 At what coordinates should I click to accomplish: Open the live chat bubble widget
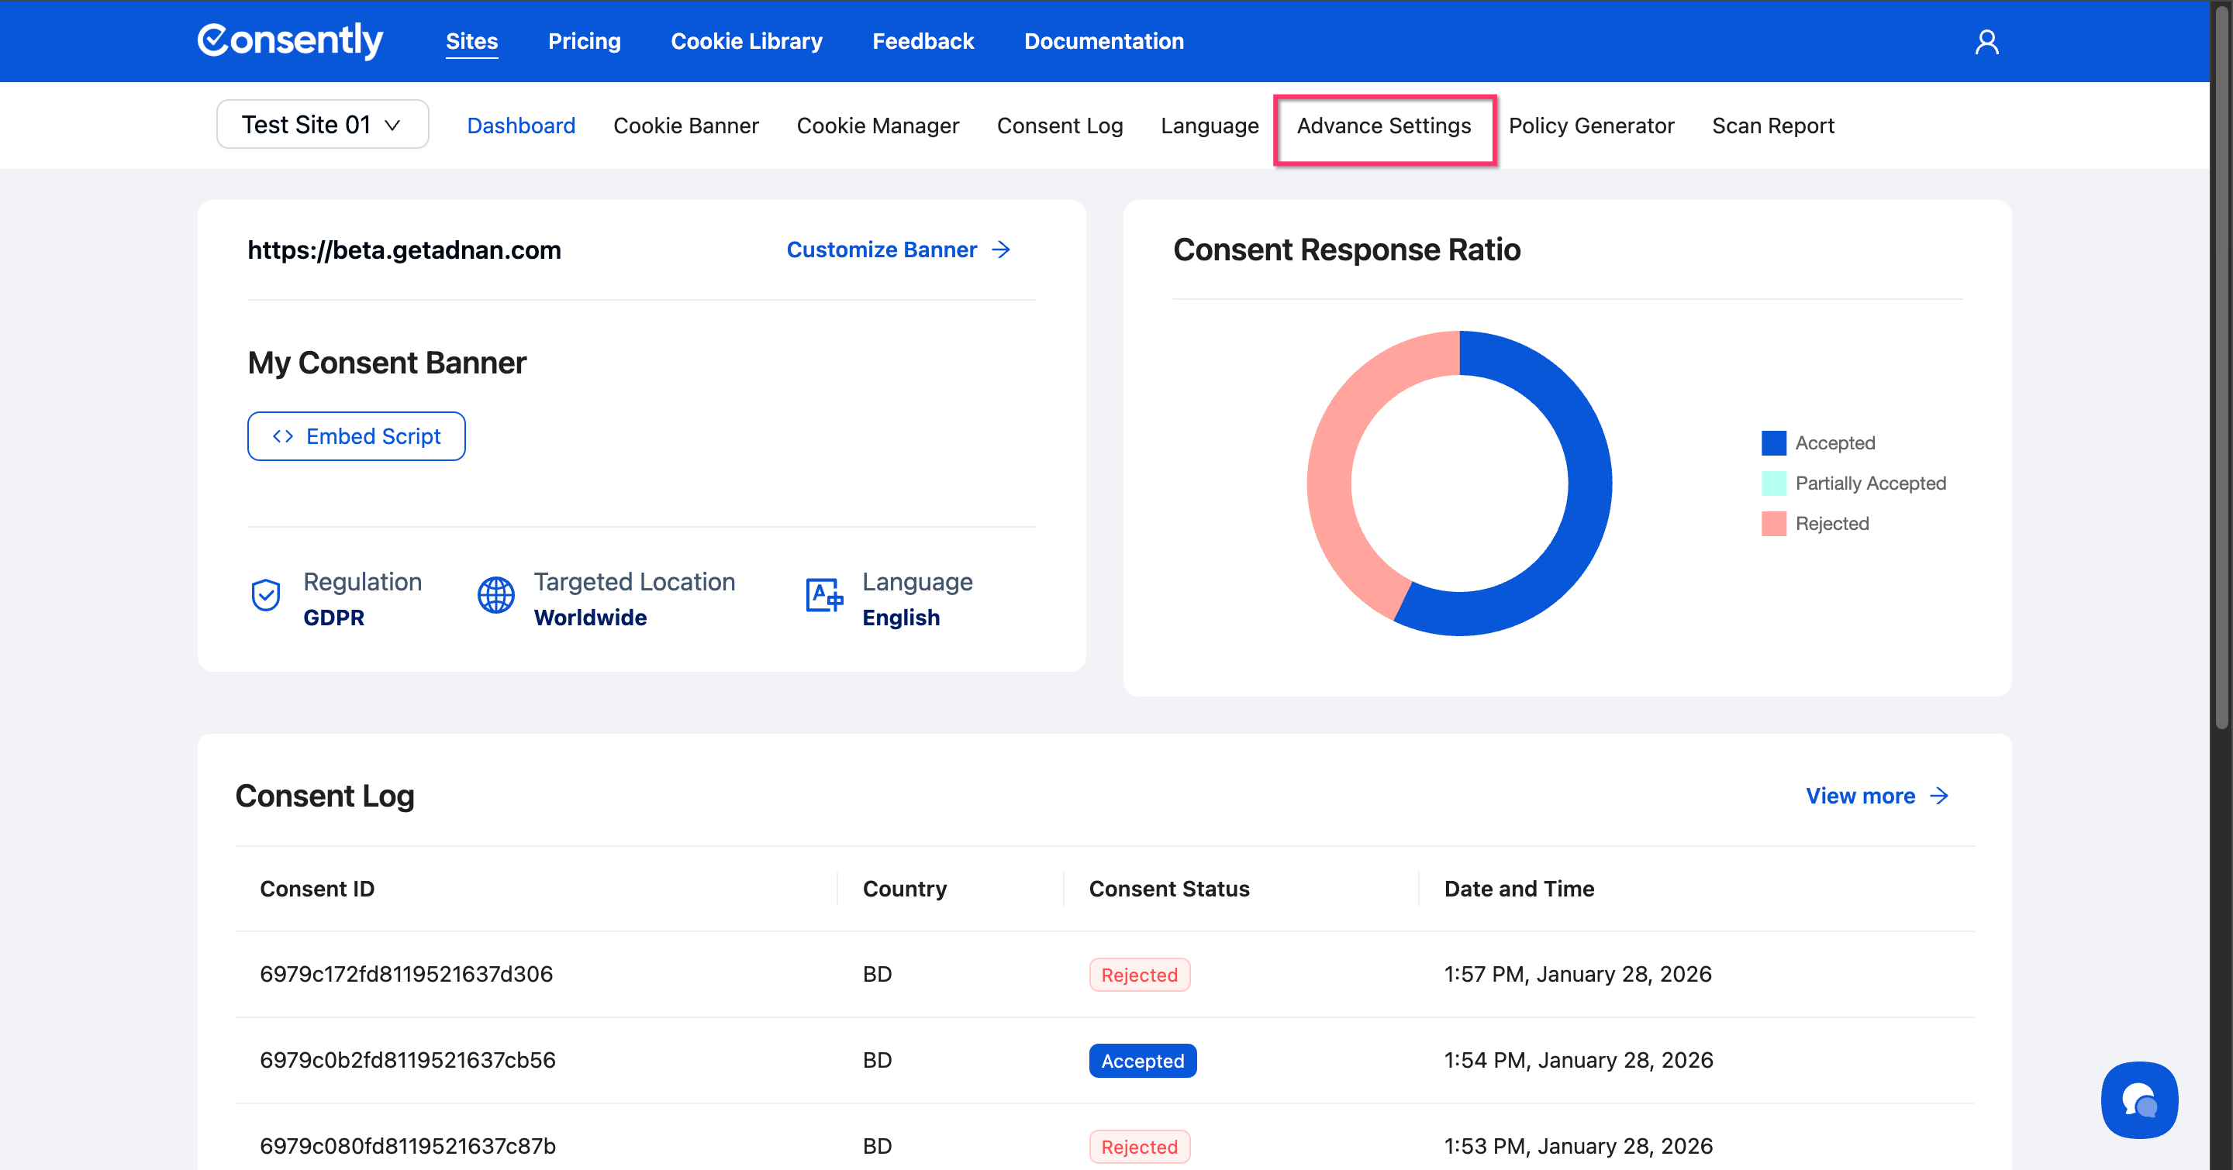(2138, 1099)
